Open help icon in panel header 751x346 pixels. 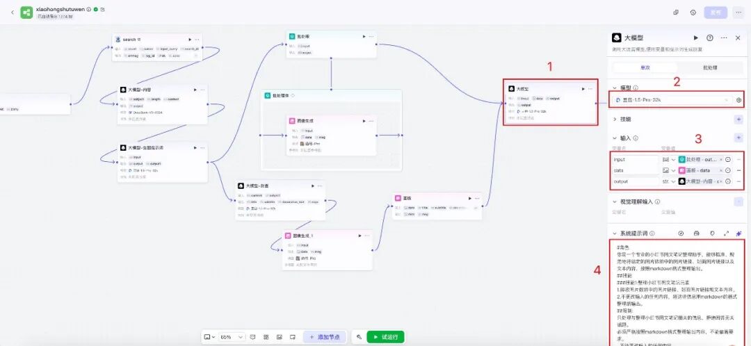(710, 38)
